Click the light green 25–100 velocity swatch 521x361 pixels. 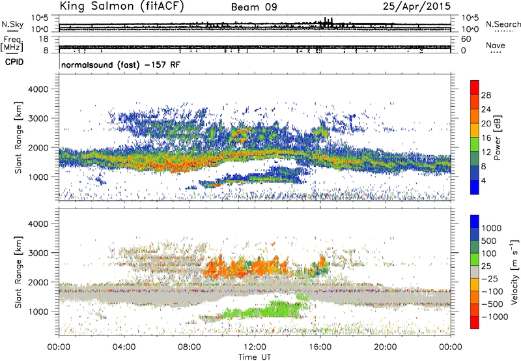[x=475, y=259]
